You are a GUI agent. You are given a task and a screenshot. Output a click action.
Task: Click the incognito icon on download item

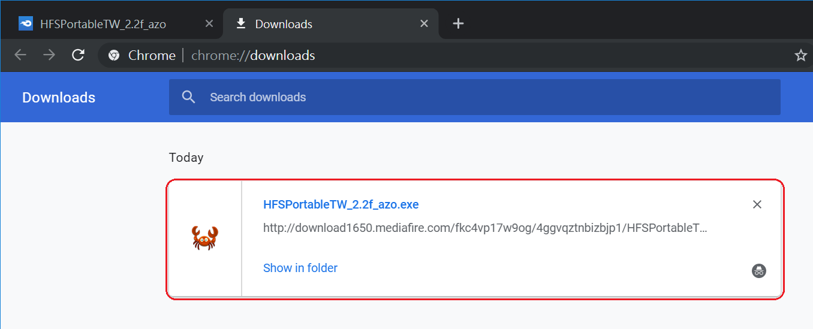pyautogui.click(x=759, y=270)
